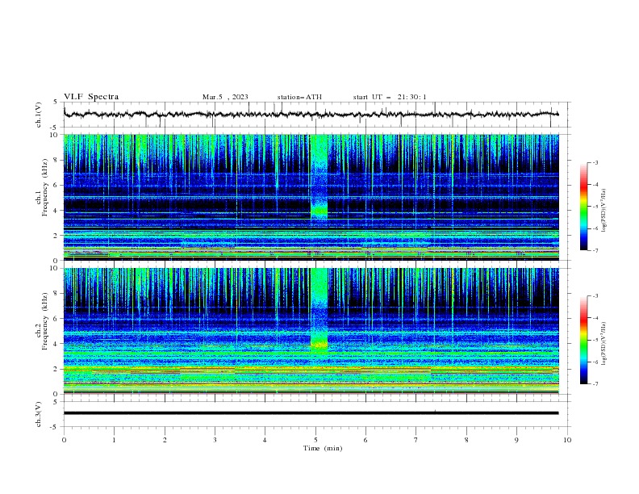Image resolution: width=639 pixels, height=494 pixels.
Task: Click time axis tick label '0'
Action: click(x=64, y=440)
